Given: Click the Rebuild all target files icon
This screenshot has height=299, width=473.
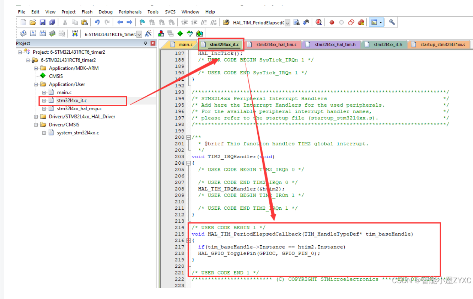Looking at the screenshot, I should [x=43, y=33].
